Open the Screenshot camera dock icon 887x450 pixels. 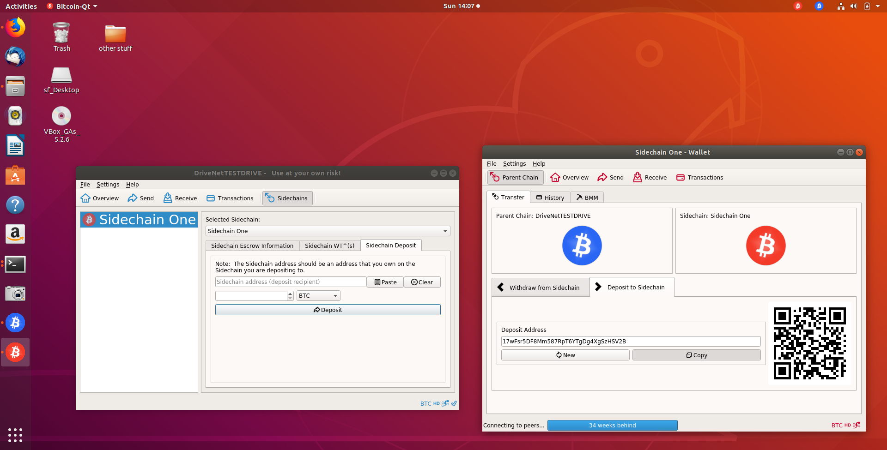(15, 294)
